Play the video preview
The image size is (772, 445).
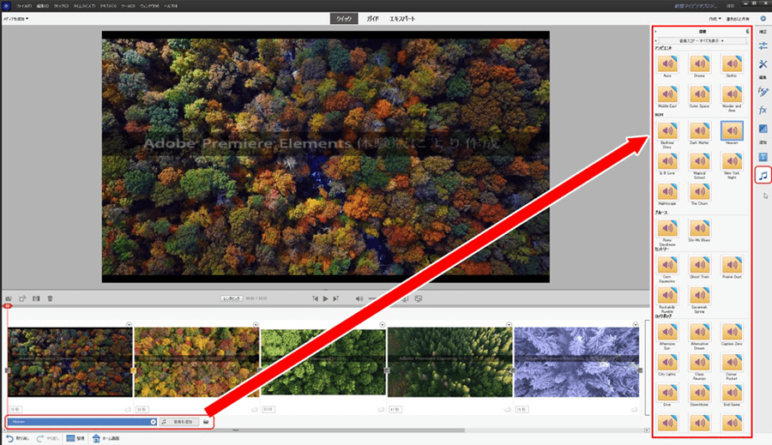click(325, 298)
